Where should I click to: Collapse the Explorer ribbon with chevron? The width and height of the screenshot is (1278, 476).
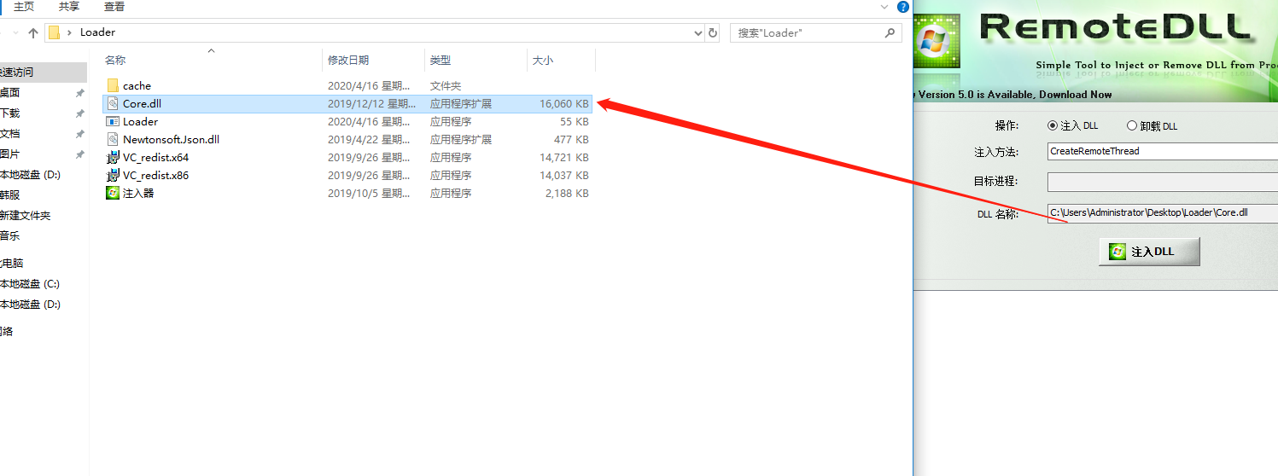coord(884,7)
